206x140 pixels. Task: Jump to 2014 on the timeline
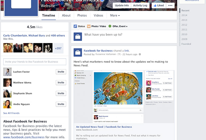(184, 15)
